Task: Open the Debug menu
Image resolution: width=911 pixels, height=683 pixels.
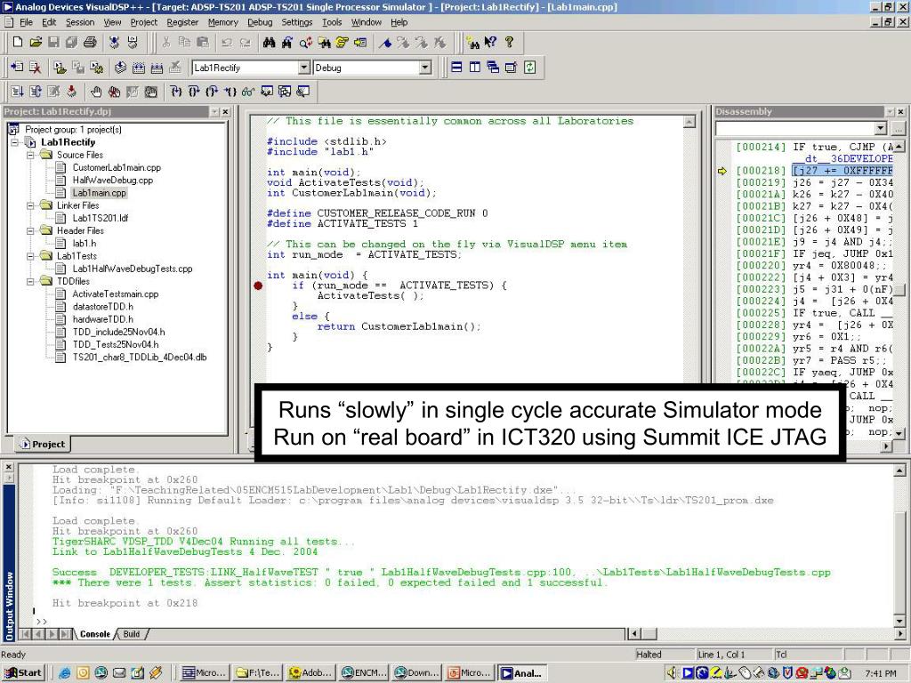Action: pyautogui.click(x=260, y=22)
